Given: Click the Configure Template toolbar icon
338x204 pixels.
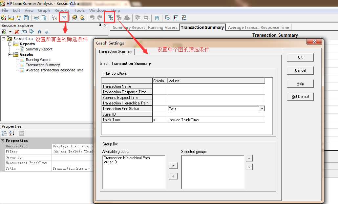Looking at the screenshot, I should pos(54,18).
